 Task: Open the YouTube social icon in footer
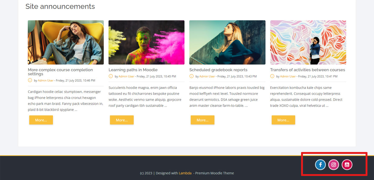347,165
